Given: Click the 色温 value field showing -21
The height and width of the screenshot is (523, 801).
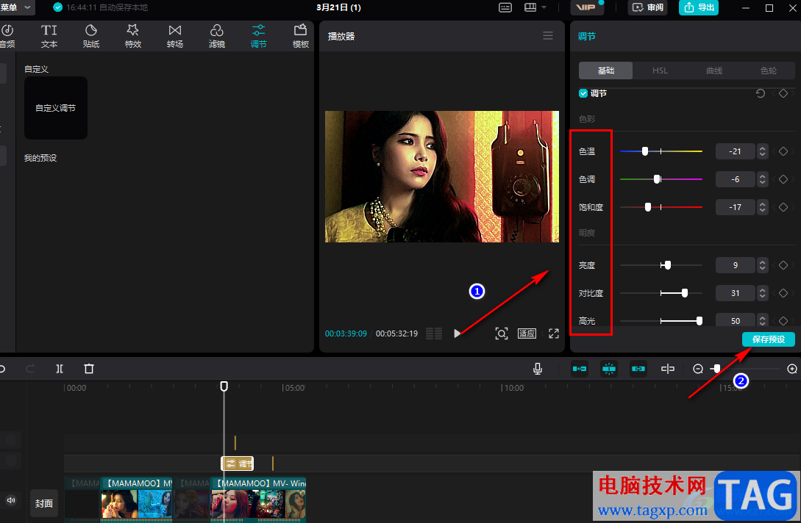Looking at the screenshot, I should (x=735, y=151).
